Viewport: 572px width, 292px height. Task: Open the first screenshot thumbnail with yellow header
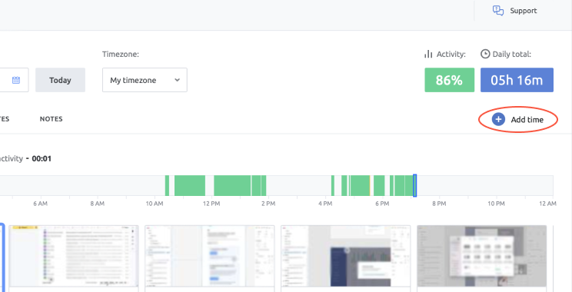tap(74, 256)
